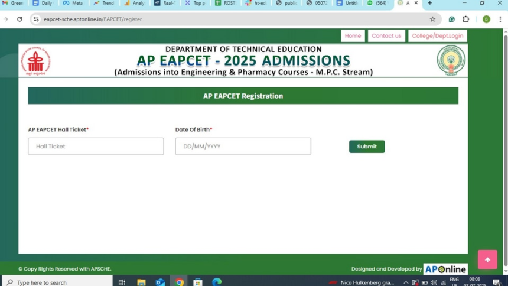The width and height of the screenshot is (508, 286).
Task: Open Outlook from the taskbar
Action: pyautogui.click(x=160, y=282)
